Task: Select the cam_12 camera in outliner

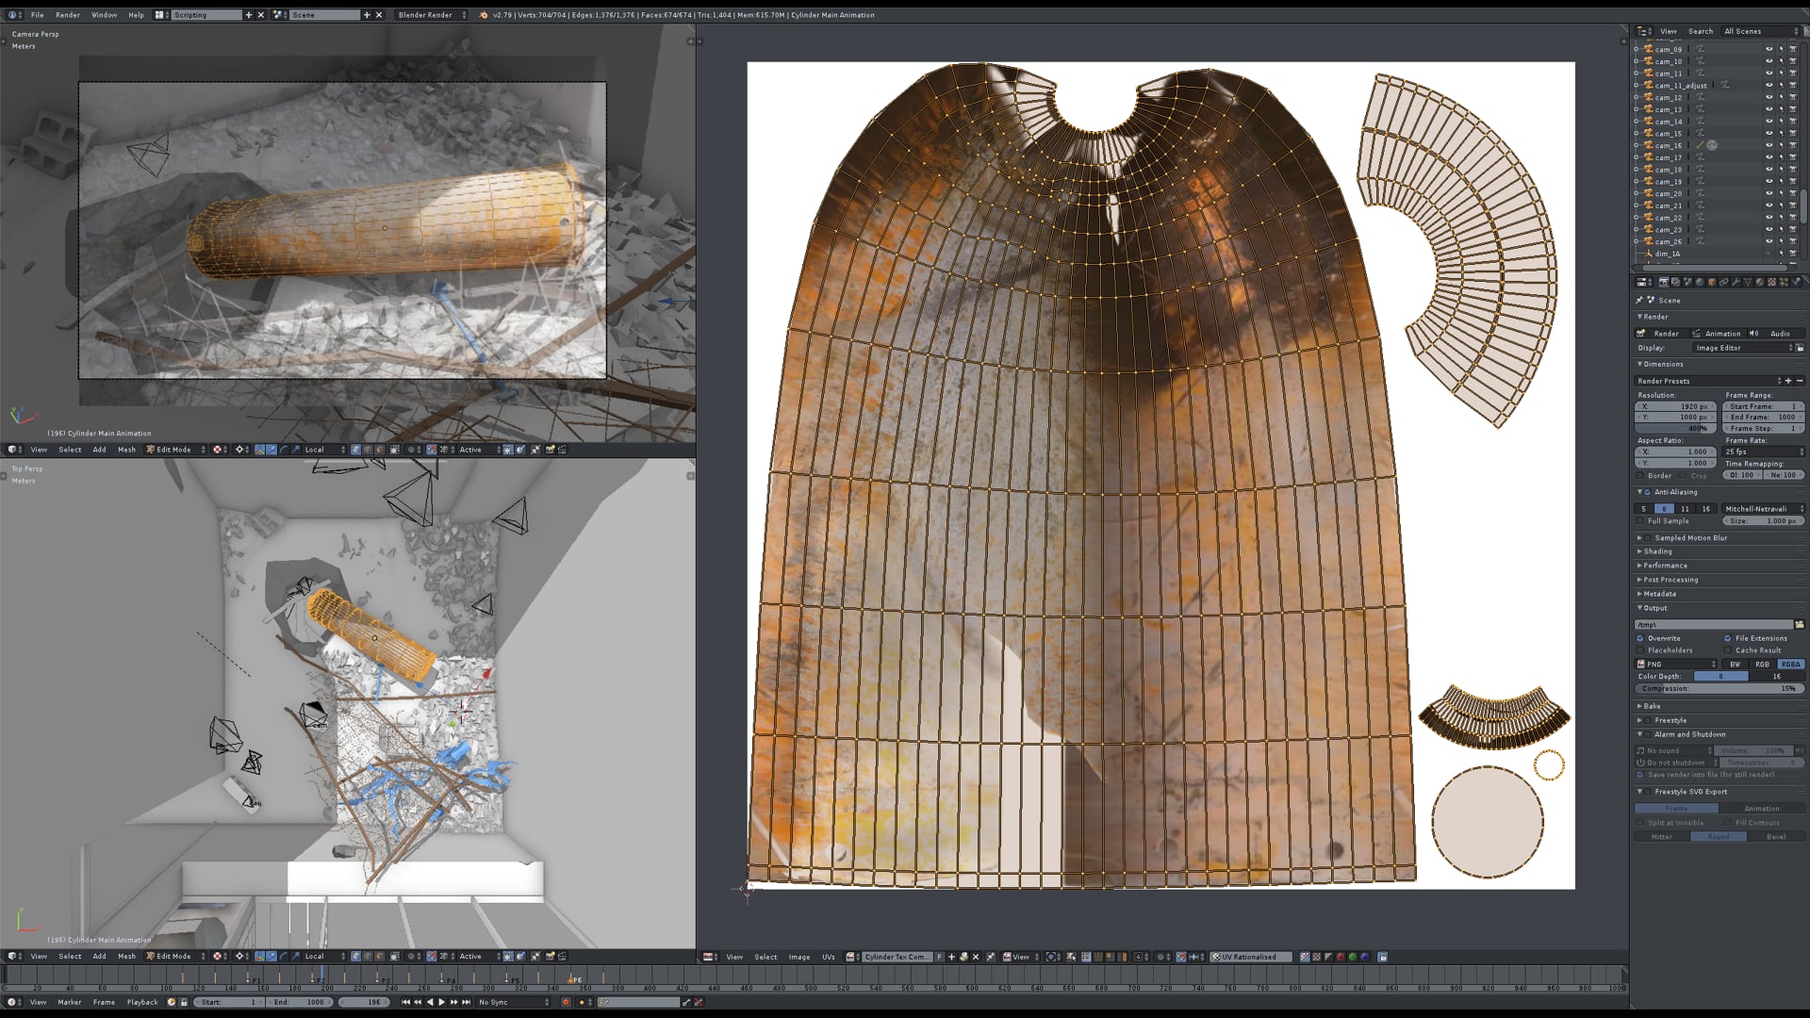Action: [1668, 97]
